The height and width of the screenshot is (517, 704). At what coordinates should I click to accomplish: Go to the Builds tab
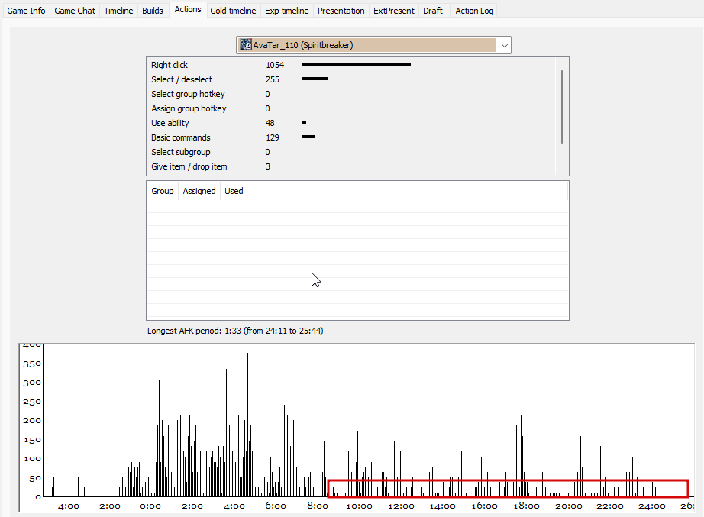pyautogui.click(x=153, y=11)
